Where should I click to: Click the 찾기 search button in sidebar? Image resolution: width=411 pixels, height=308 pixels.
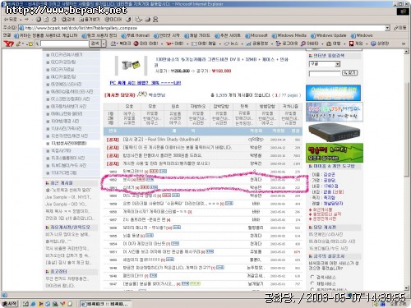350,73
